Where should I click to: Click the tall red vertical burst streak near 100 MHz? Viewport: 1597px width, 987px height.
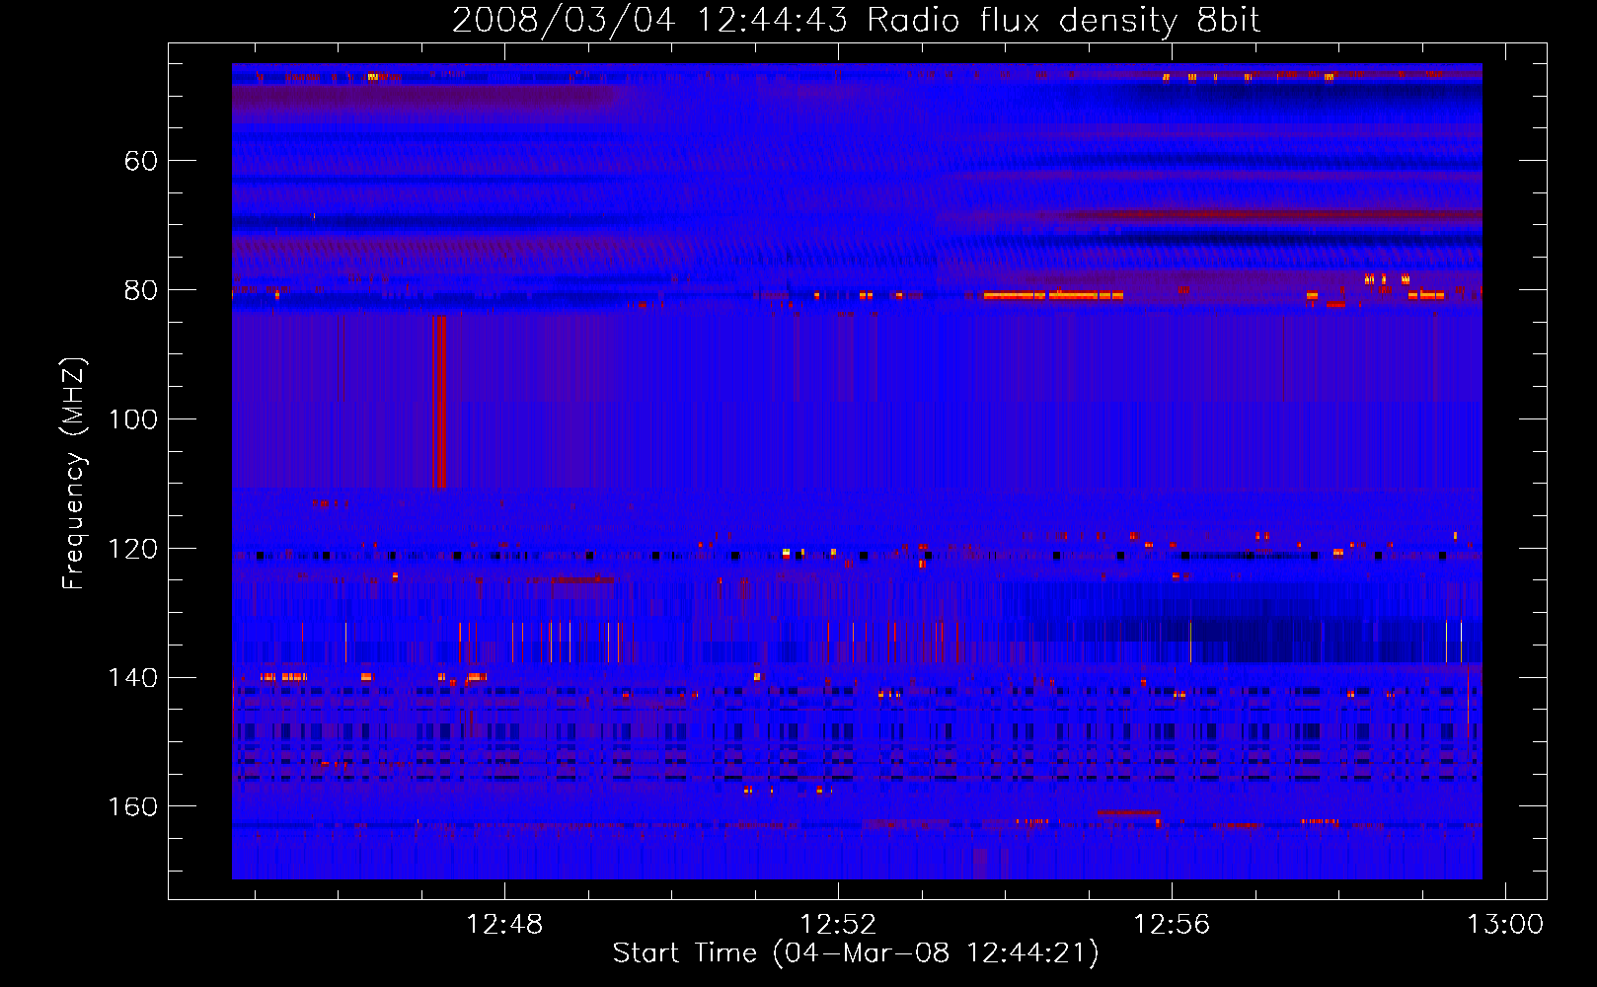(x=439, y=402)
